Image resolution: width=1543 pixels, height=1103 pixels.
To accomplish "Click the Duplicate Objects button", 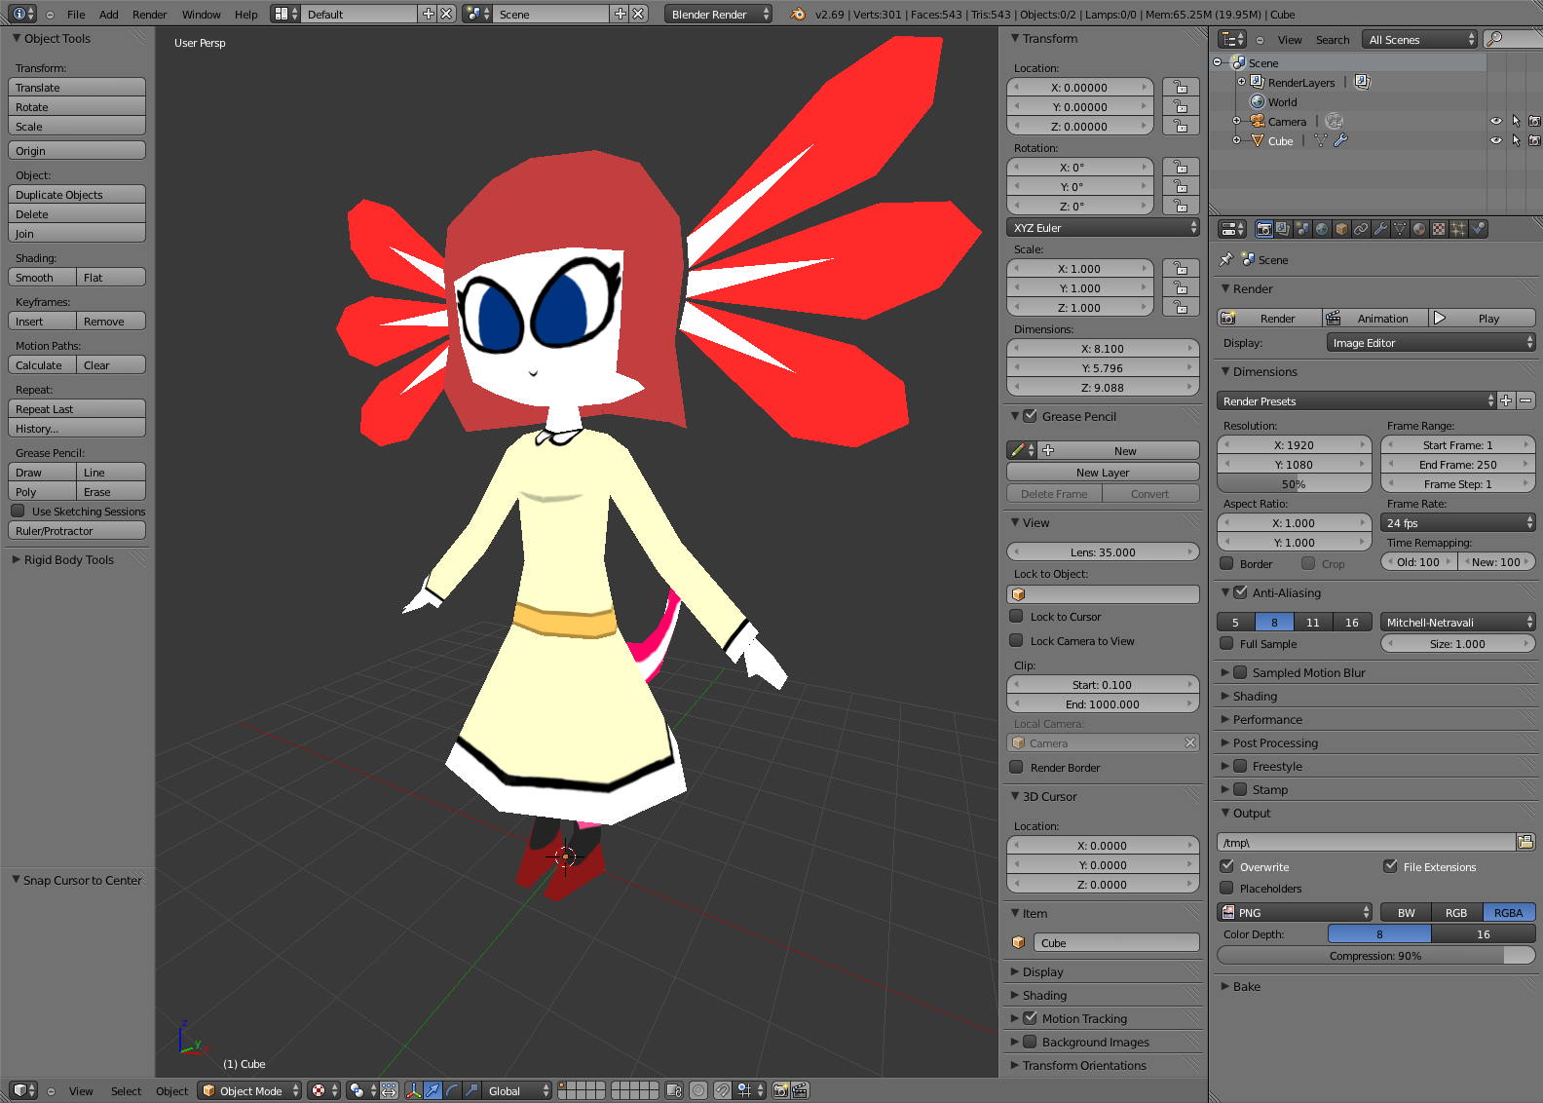I will tap(77, 195).
